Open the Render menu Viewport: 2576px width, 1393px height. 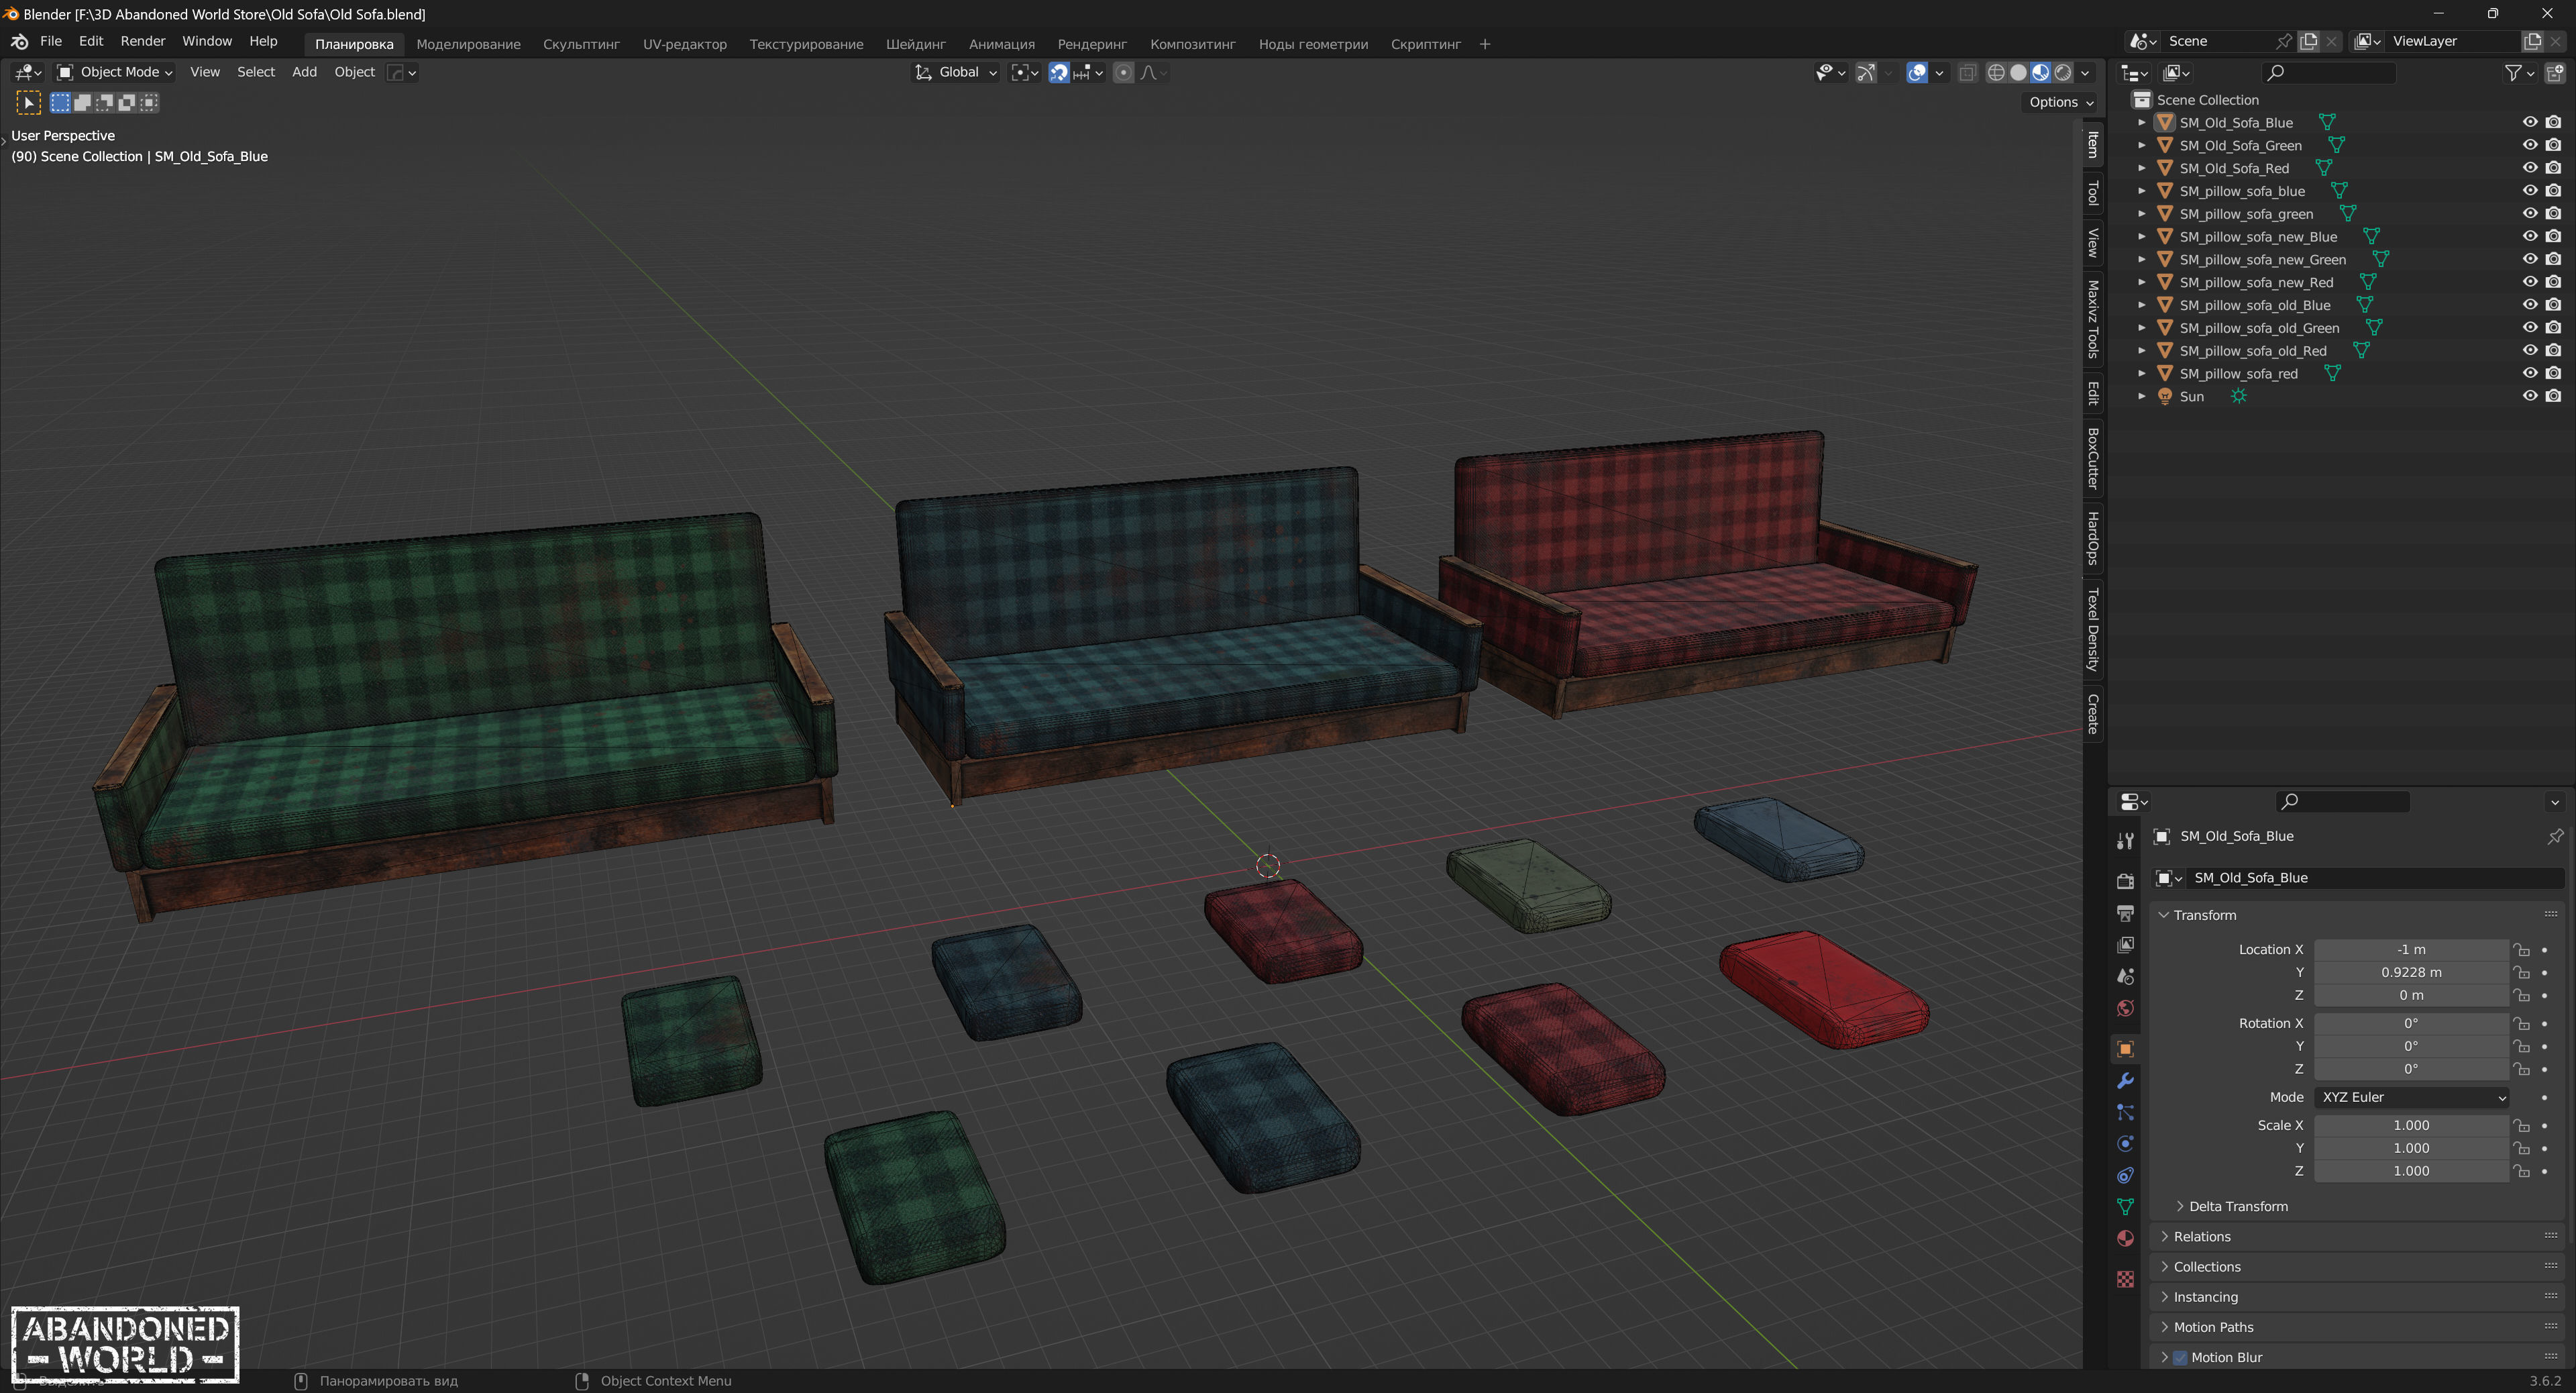[143, 41]
